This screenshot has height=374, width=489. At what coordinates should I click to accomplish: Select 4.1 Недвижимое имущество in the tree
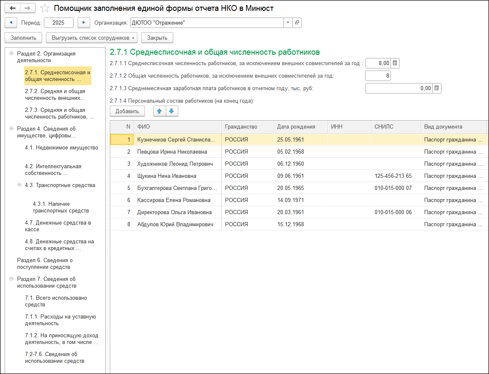(61, 147)
